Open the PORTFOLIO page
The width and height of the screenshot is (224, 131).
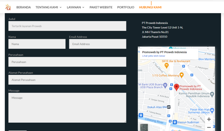click(126, 7)
